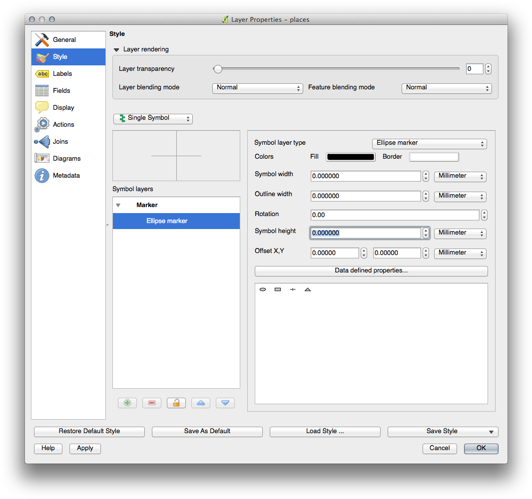Viewport: 532px width, 499px height.
Task: Select the Ellipse marker layer in Symbol layers
Action: pos(167,221)
